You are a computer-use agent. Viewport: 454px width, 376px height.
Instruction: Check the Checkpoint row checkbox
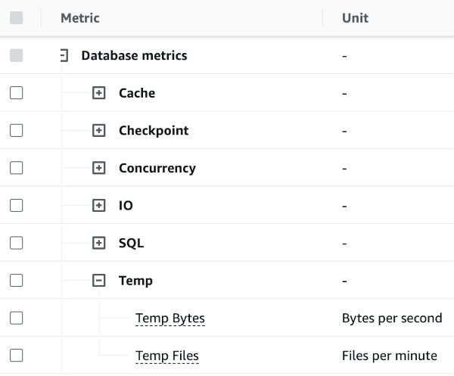16,130
